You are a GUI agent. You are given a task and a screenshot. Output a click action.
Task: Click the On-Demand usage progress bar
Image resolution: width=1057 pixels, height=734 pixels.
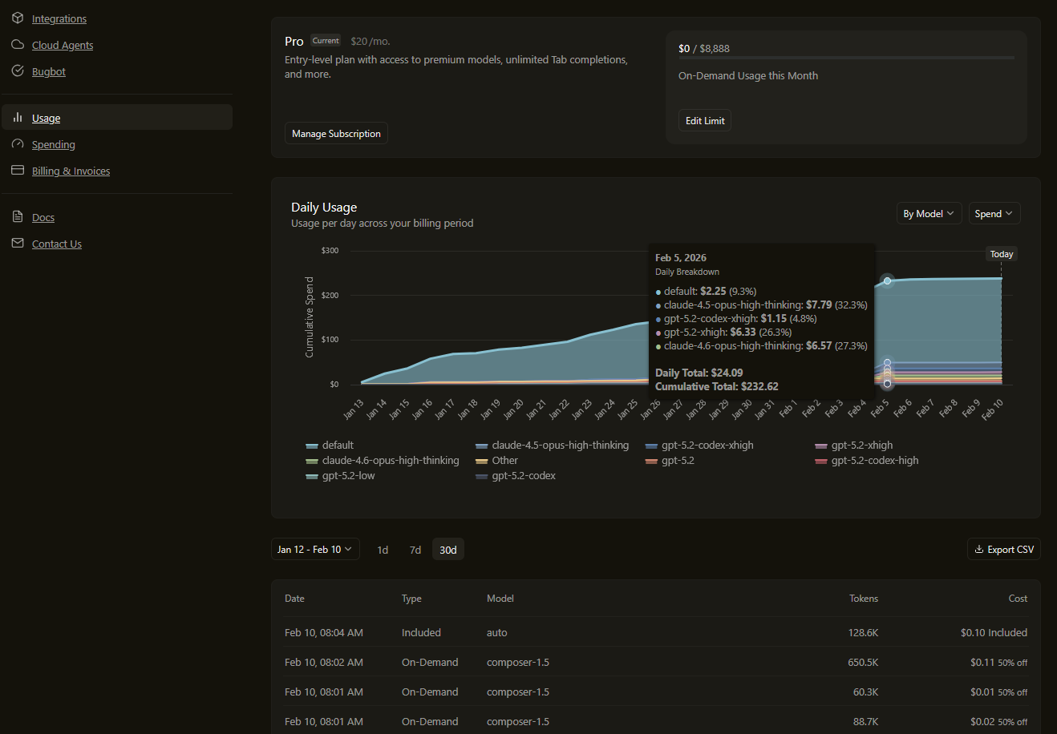[x=846, y=58]
